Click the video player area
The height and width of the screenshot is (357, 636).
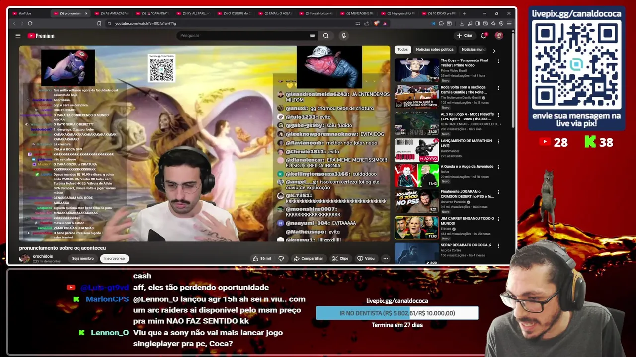[205, 144]
